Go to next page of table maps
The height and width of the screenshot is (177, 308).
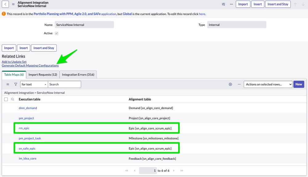174,171
